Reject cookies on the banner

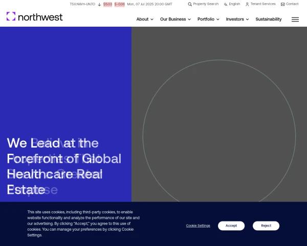pyautogui.click(x=266, y=226)
